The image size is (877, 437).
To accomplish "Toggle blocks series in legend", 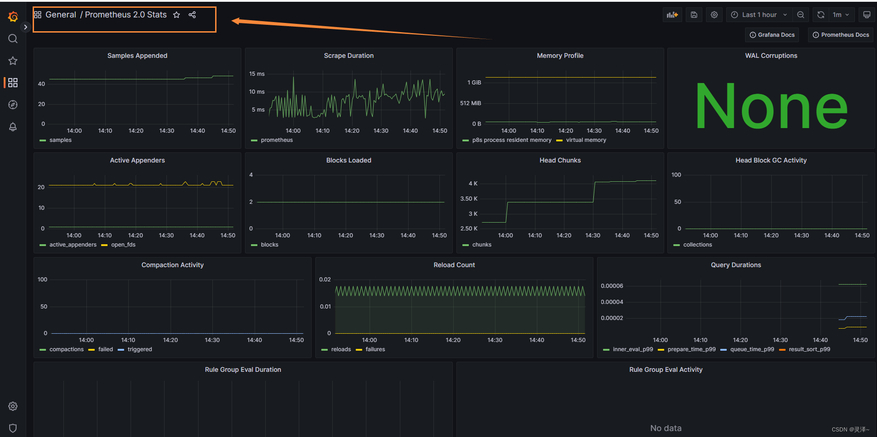I will pos(270,245).
